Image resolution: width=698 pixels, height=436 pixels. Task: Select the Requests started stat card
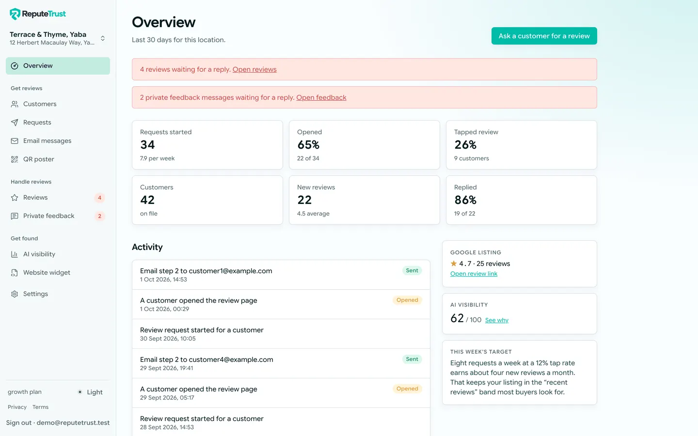pyautogui.click(x=207, y=145)
